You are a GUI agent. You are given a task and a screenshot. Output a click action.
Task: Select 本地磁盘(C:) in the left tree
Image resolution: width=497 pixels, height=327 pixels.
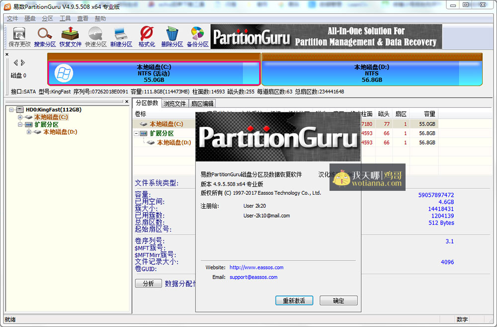coord(51,117)
